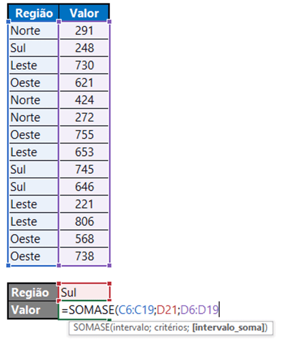Select the cell with value 755
This screenshot has width=282, height=340.
[x=84, y=135]
